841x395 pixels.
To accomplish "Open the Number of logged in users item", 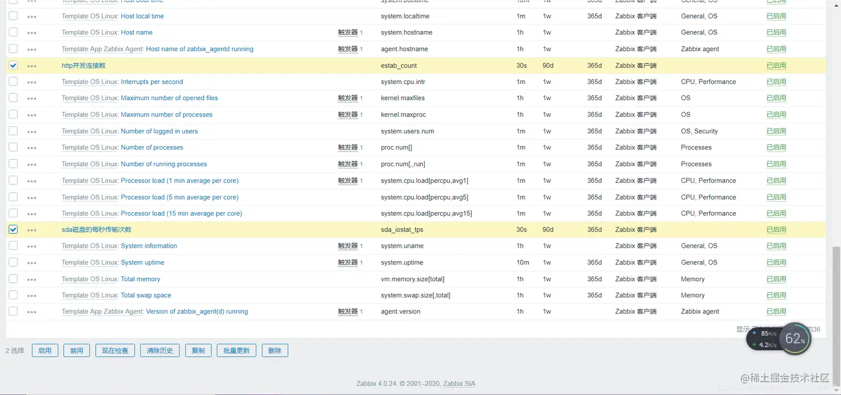I will click(159, 131).
